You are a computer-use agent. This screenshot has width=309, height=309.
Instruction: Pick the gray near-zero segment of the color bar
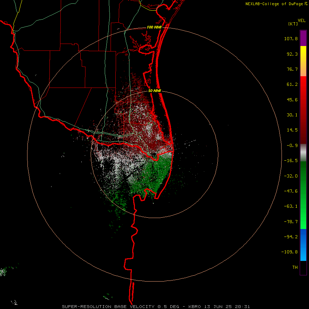[303, 153]
